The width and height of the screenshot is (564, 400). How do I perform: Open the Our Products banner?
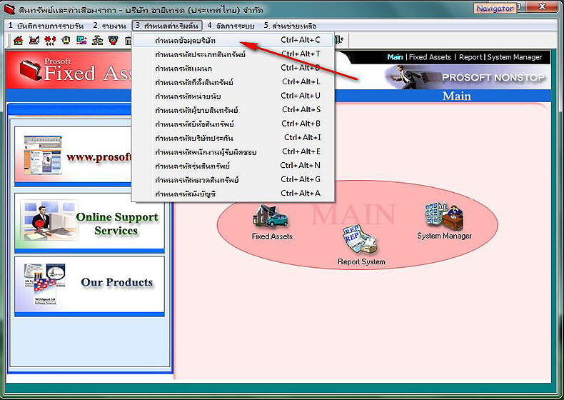click(x=89, y=283)
